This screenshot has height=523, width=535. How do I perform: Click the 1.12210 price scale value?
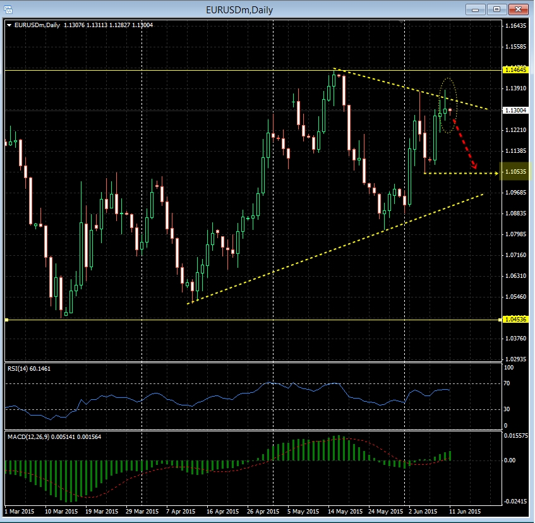(x=516, y=130)
